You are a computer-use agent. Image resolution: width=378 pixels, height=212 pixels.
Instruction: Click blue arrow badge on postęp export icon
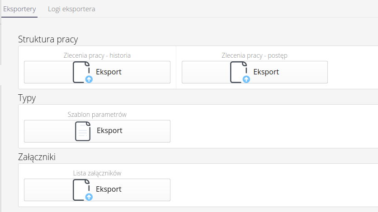click(246, 79)
